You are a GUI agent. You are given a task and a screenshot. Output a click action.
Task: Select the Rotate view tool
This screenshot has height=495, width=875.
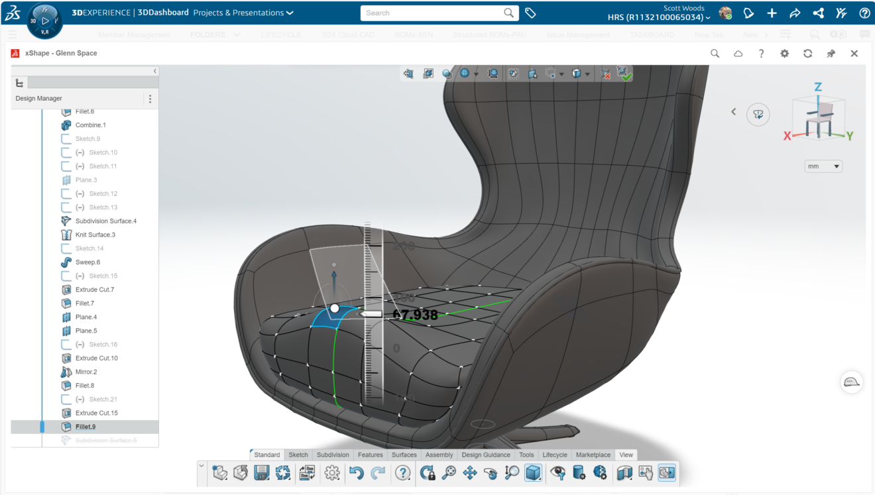491,472
